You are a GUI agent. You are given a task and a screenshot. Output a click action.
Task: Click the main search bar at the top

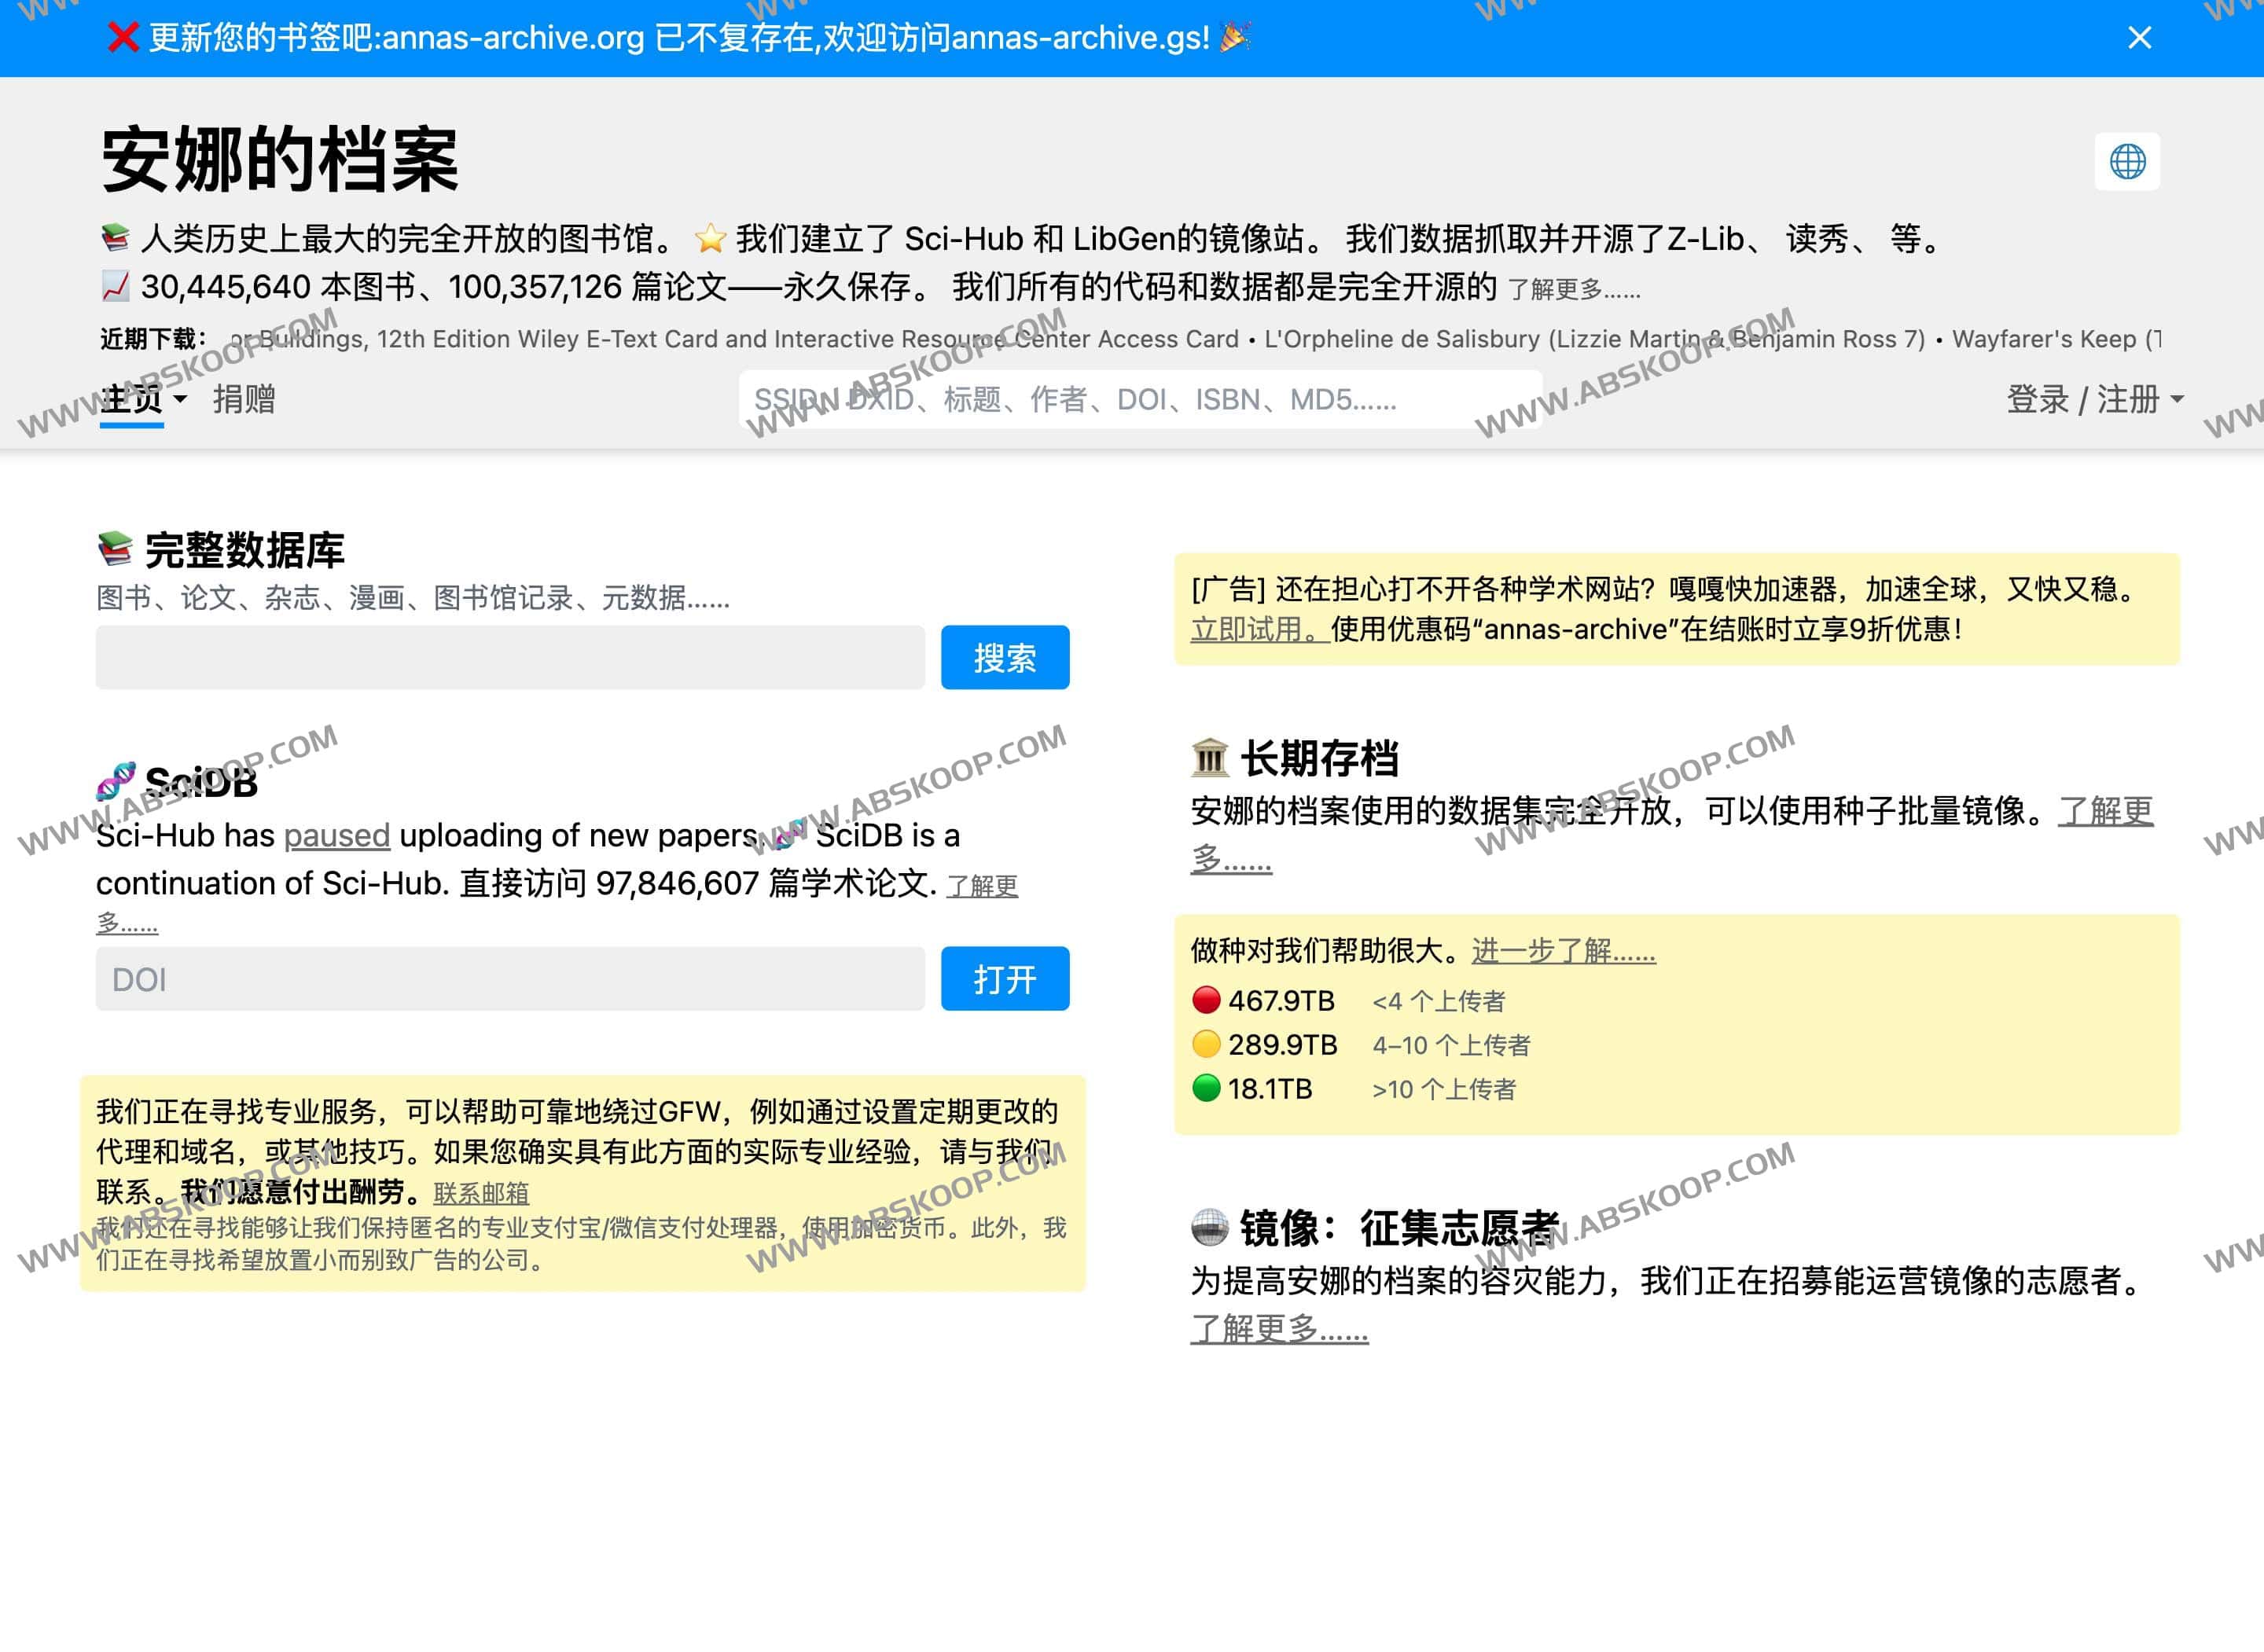click(1138, 399)
